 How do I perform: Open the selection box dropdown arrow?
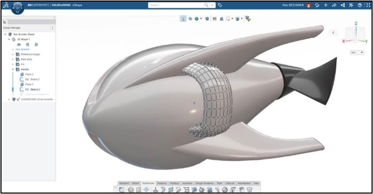pos(232,19)
